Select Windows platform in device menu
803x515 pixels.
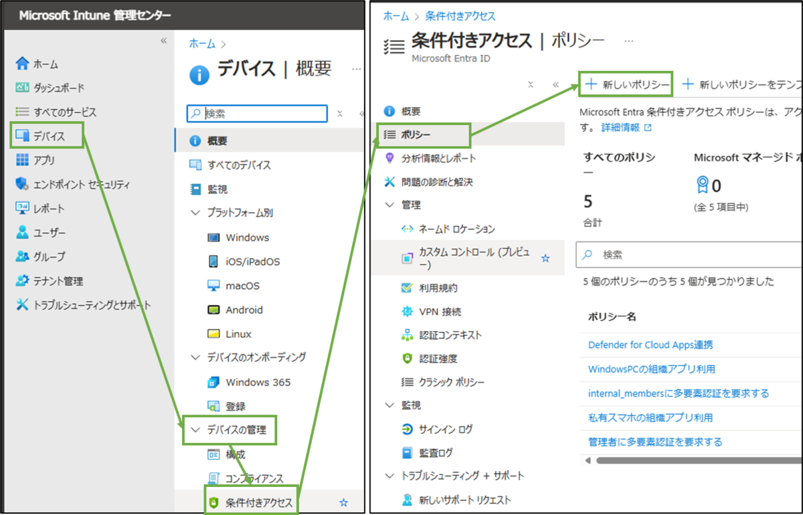pos(238,237)
